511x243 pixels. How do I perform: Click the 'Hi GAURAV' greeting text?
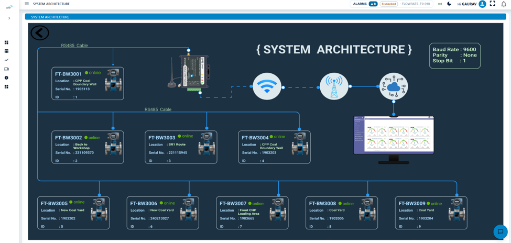[467, 4]
